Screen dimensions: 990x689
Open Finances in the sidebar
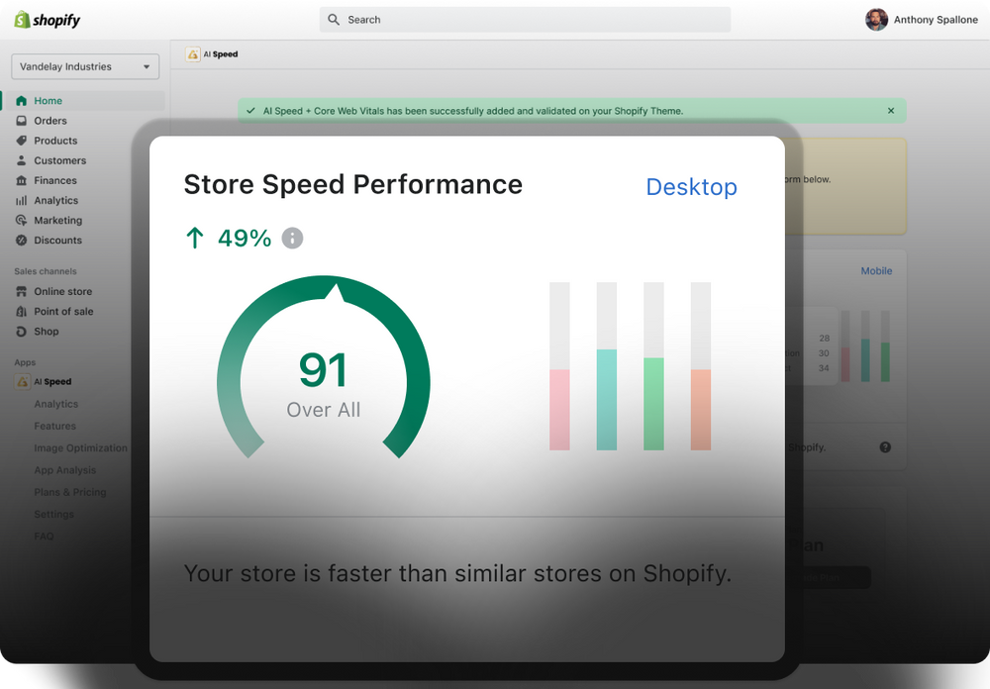pos(54,180)
